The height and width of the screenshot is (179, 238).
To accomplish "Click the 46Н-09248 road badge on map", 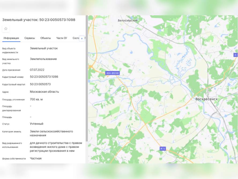I will point(113,73).
